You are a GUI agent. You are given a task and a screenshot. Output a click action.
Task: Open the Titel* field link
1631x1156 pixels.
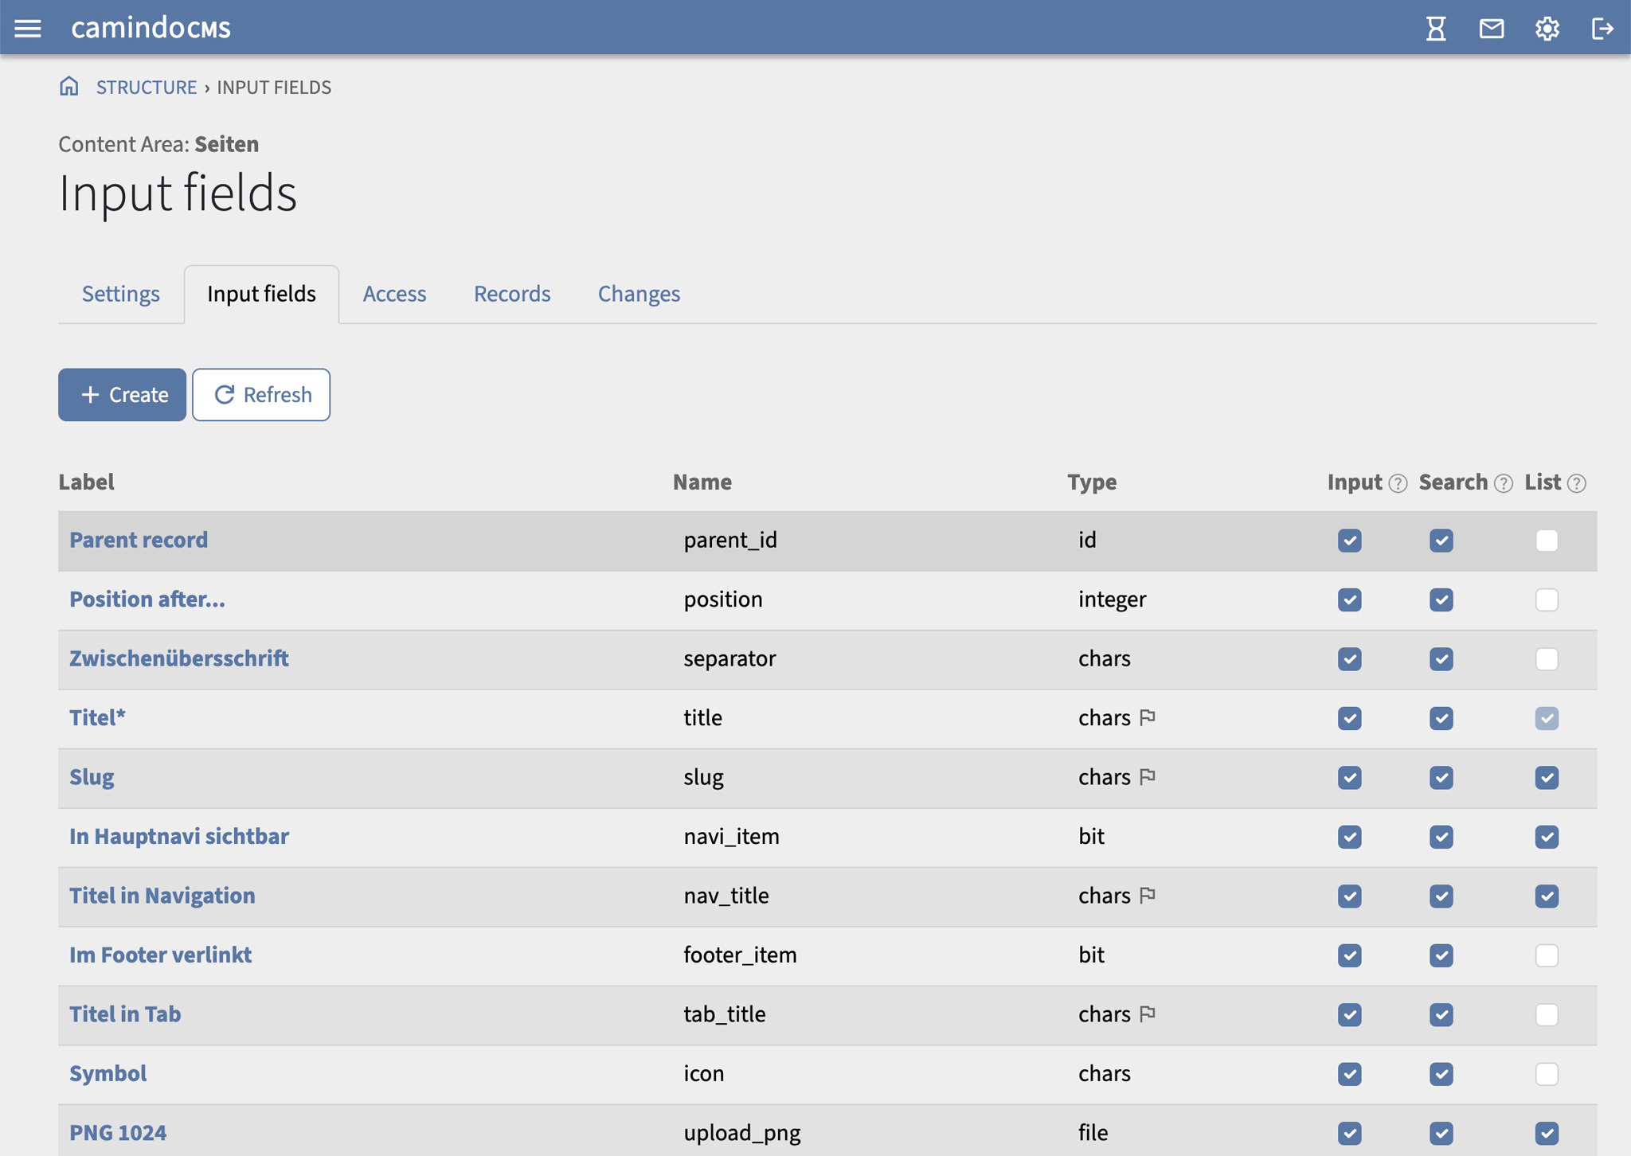(97, 717)
